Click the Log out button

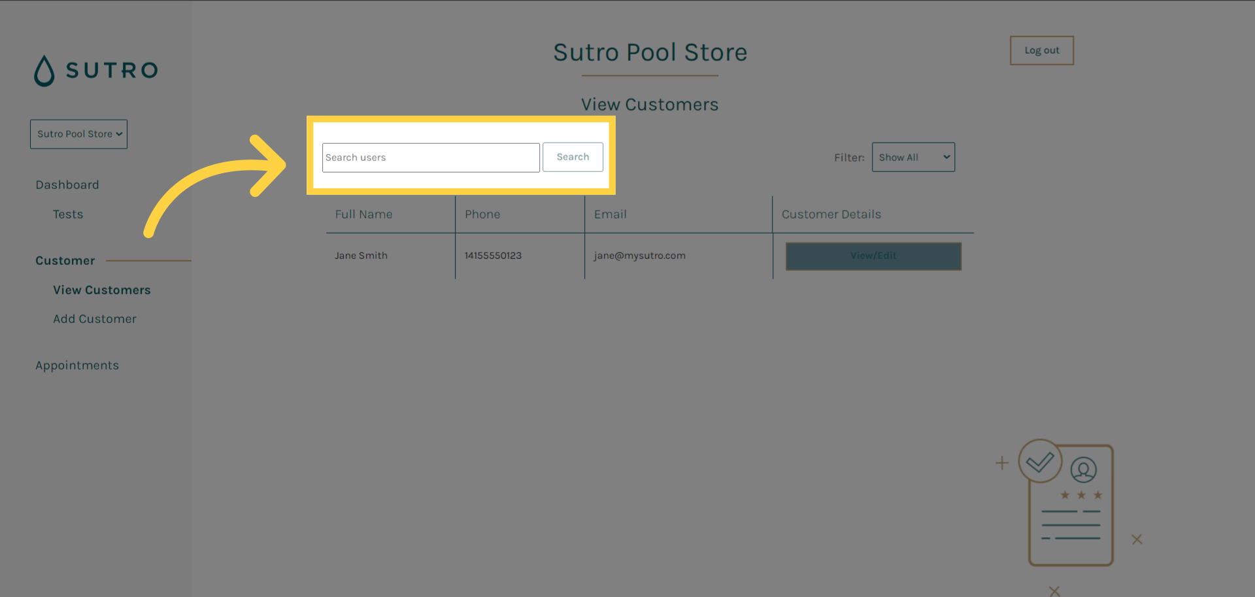pyautogui.click(x=1041, y=50)
